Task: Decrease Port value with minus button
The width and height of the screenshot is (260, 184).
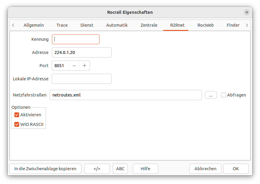Action: click(74, 66)
